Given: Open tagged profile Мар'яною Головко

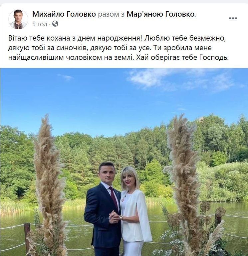Looking at the screenshot, I should (x=160, y=14).
